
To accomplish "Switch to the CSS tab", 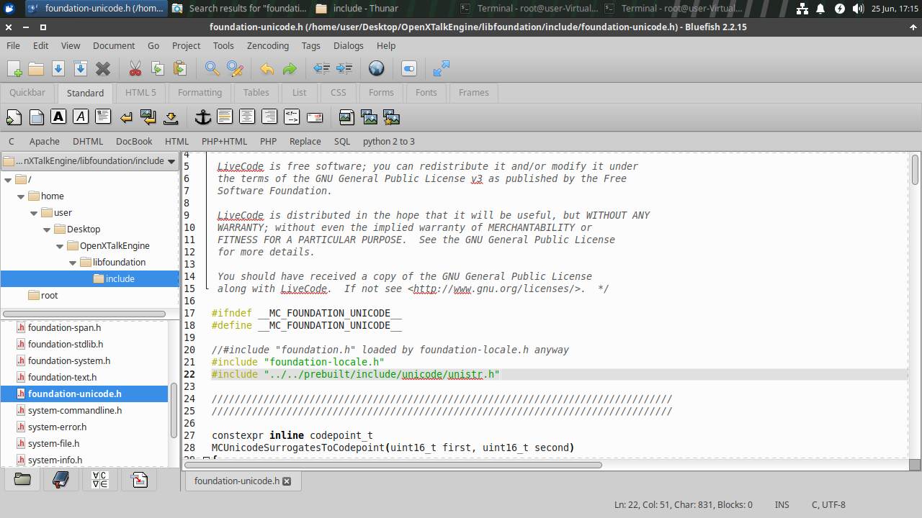I will [339, 92].
